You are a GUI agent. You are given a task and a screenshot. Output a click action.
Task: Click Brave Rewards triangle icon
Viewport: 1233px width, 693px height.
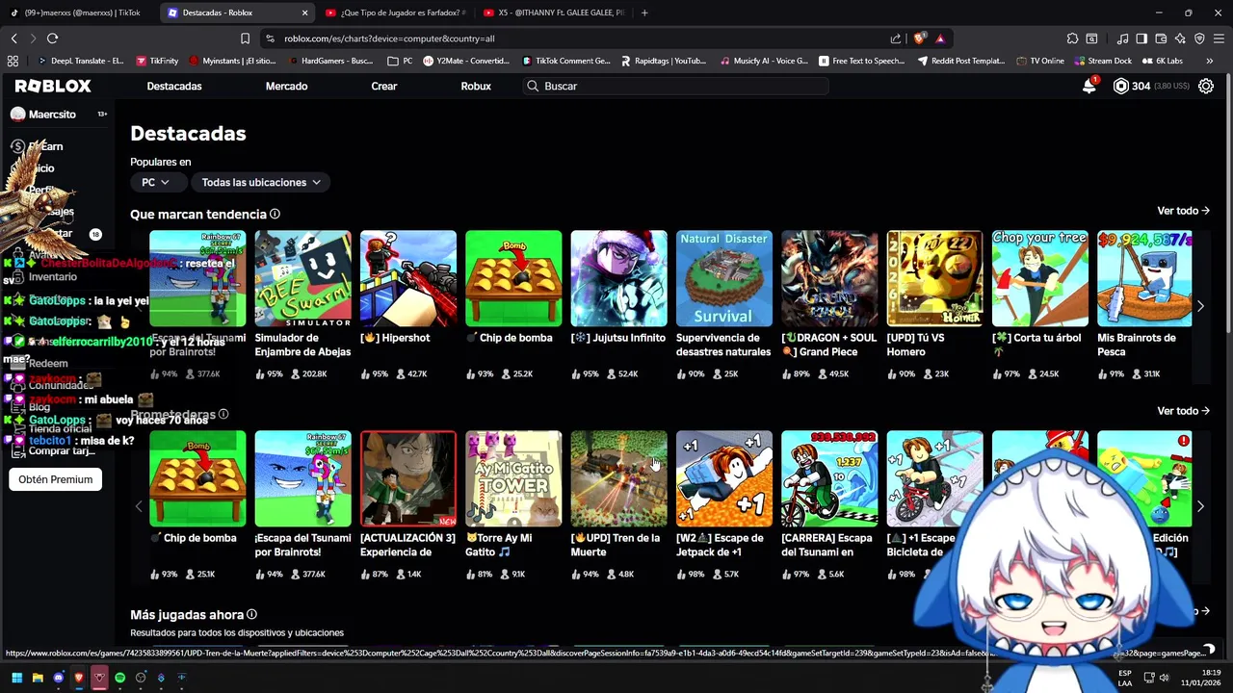point(940,38)
